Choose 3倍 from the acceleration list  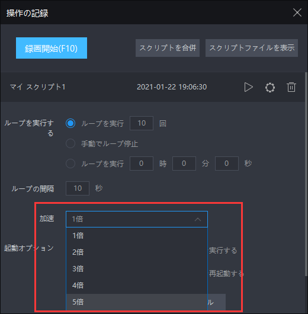click(137, 269)
